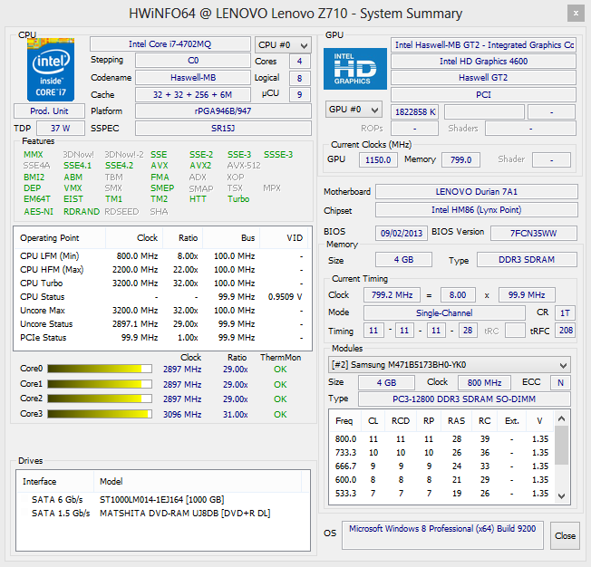Click the Single-Channel mode field
The image size is (591, 567).
tap(444, 312)
